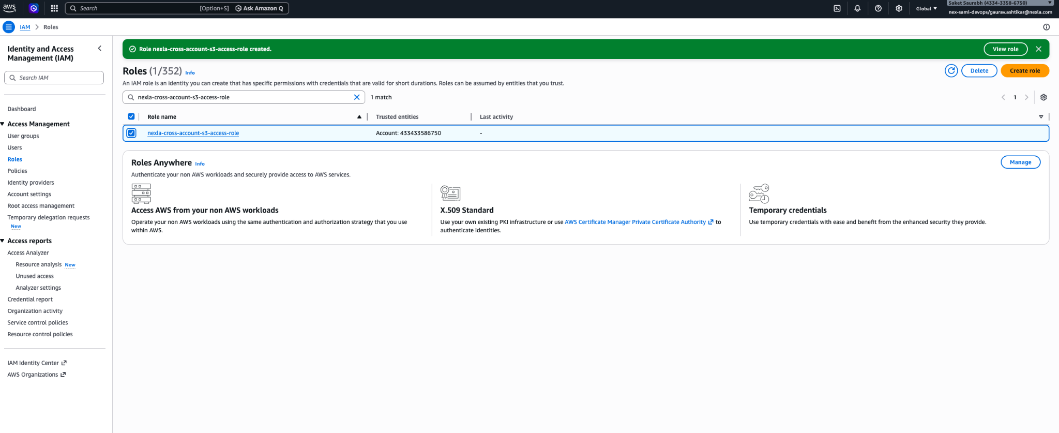Open Temporary delegation requests
The height and width of the screenshot is (433, 1059).
[x=49, y=218]
